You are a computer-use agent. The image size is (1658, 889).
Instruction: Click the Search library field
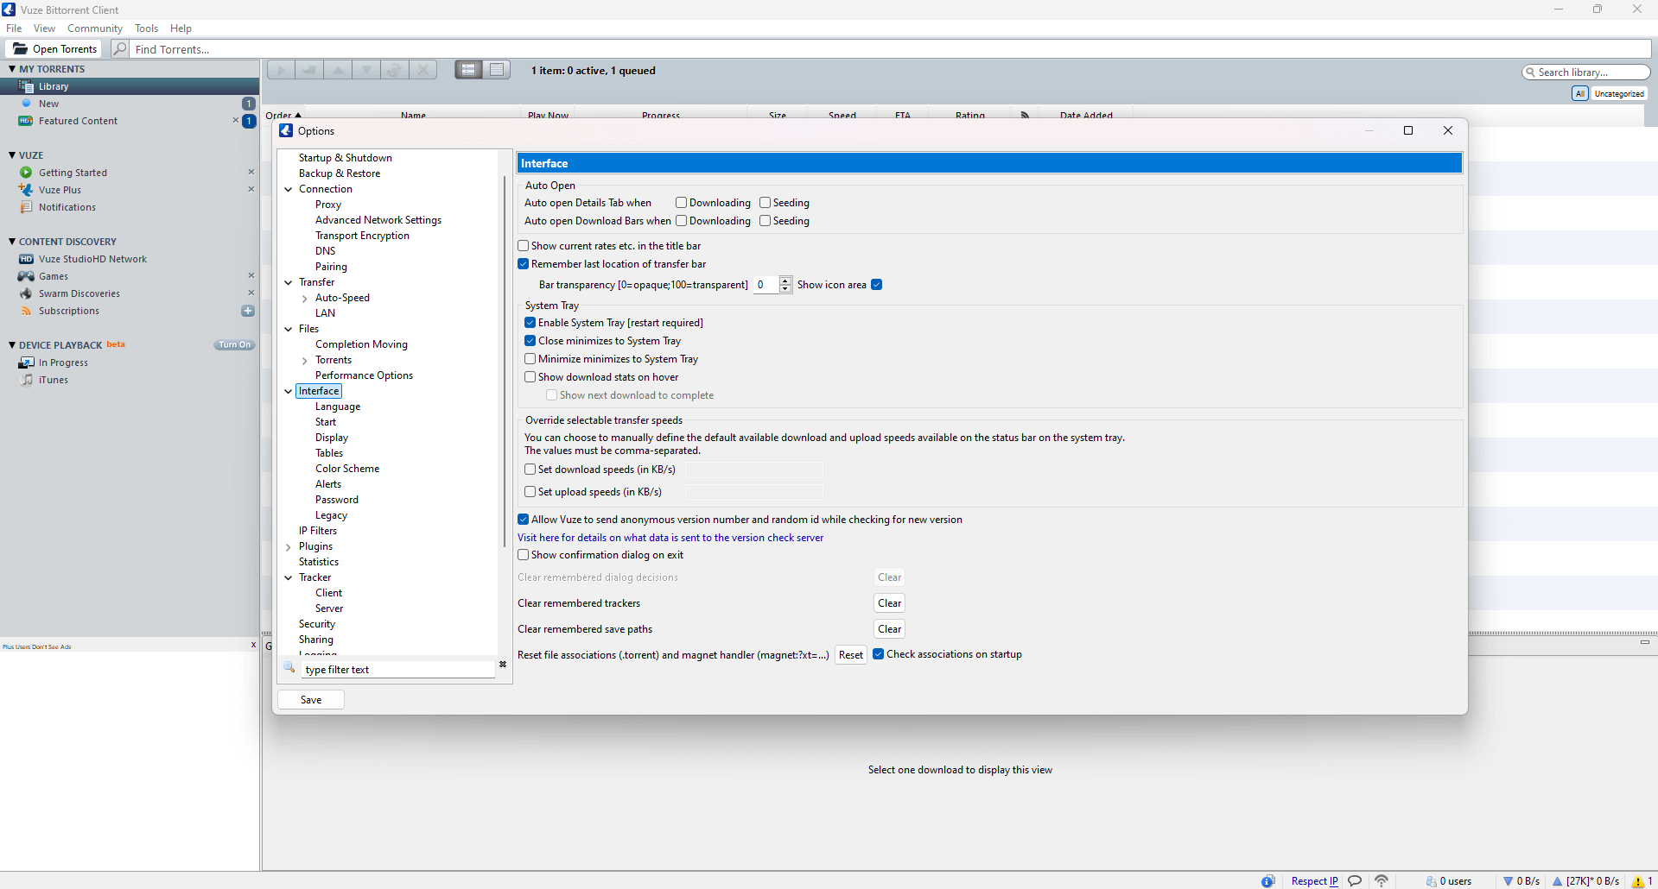click(x=1586, y=73)
